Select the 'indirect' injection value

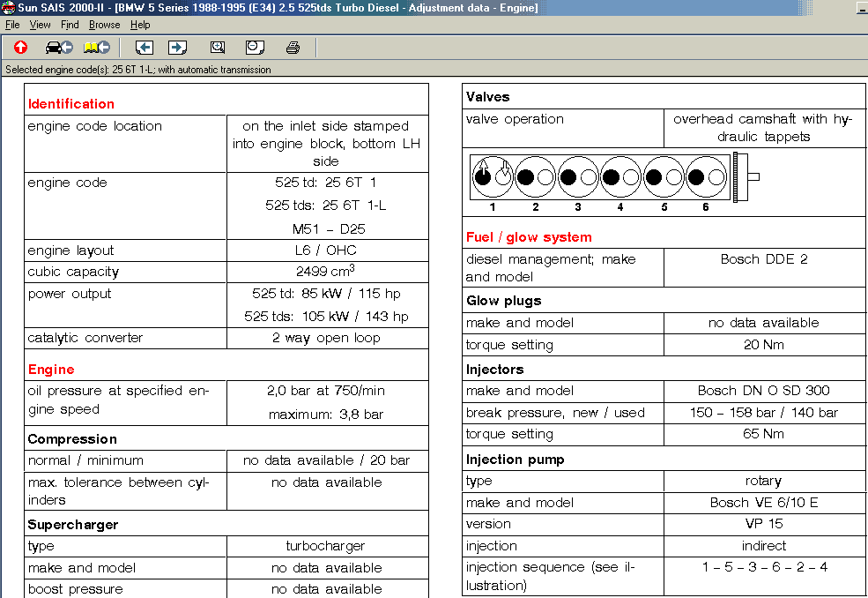pos(764,546)
